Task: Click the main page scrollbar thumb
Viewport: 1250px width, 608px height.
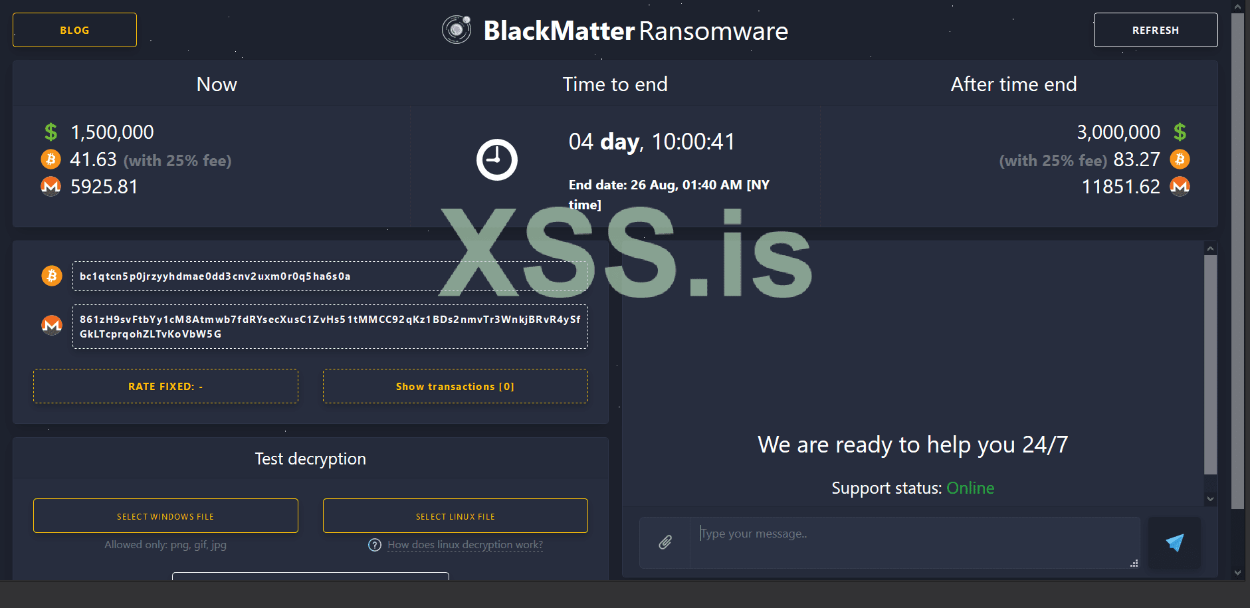Action: 1237,261
